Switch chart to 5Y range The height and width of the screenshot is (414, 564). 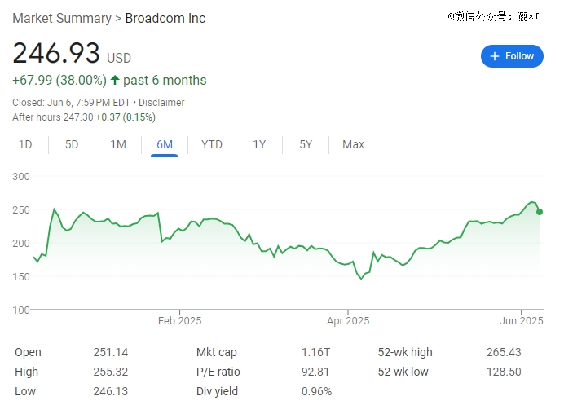(x=306, y=144)
